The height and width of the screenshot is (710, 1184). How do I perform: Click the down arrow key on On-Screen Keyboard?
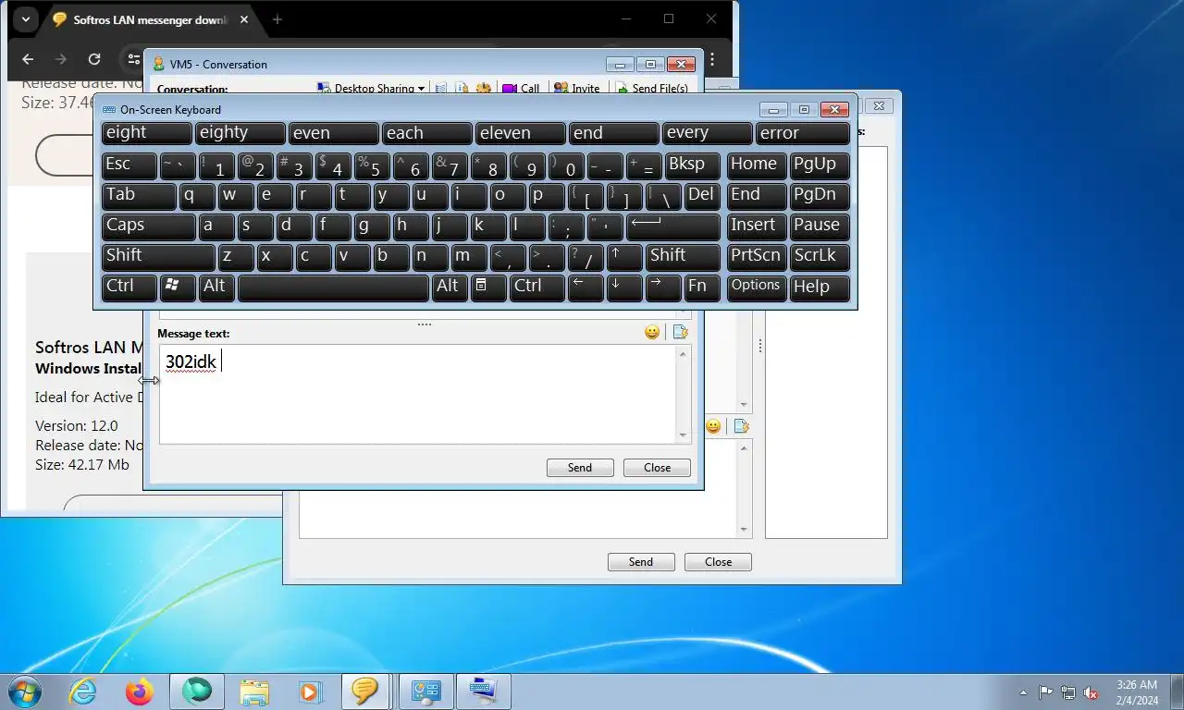(624, 287)
